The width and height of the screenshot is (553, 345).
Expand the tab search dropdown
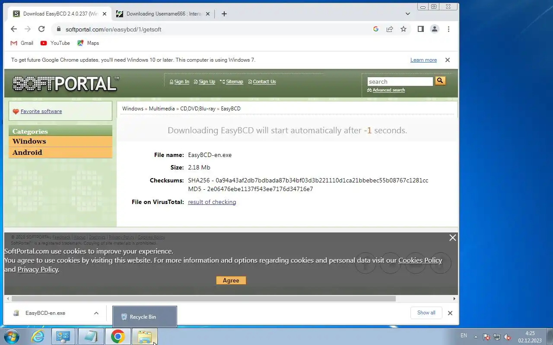click(407, 14)
